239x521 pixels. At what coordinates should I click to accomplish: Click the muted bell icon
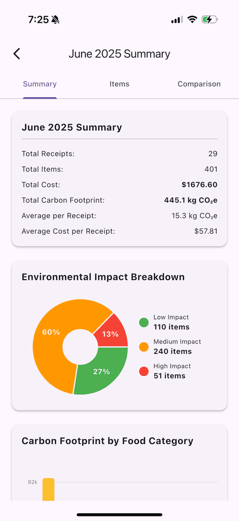tap(55, 20)
